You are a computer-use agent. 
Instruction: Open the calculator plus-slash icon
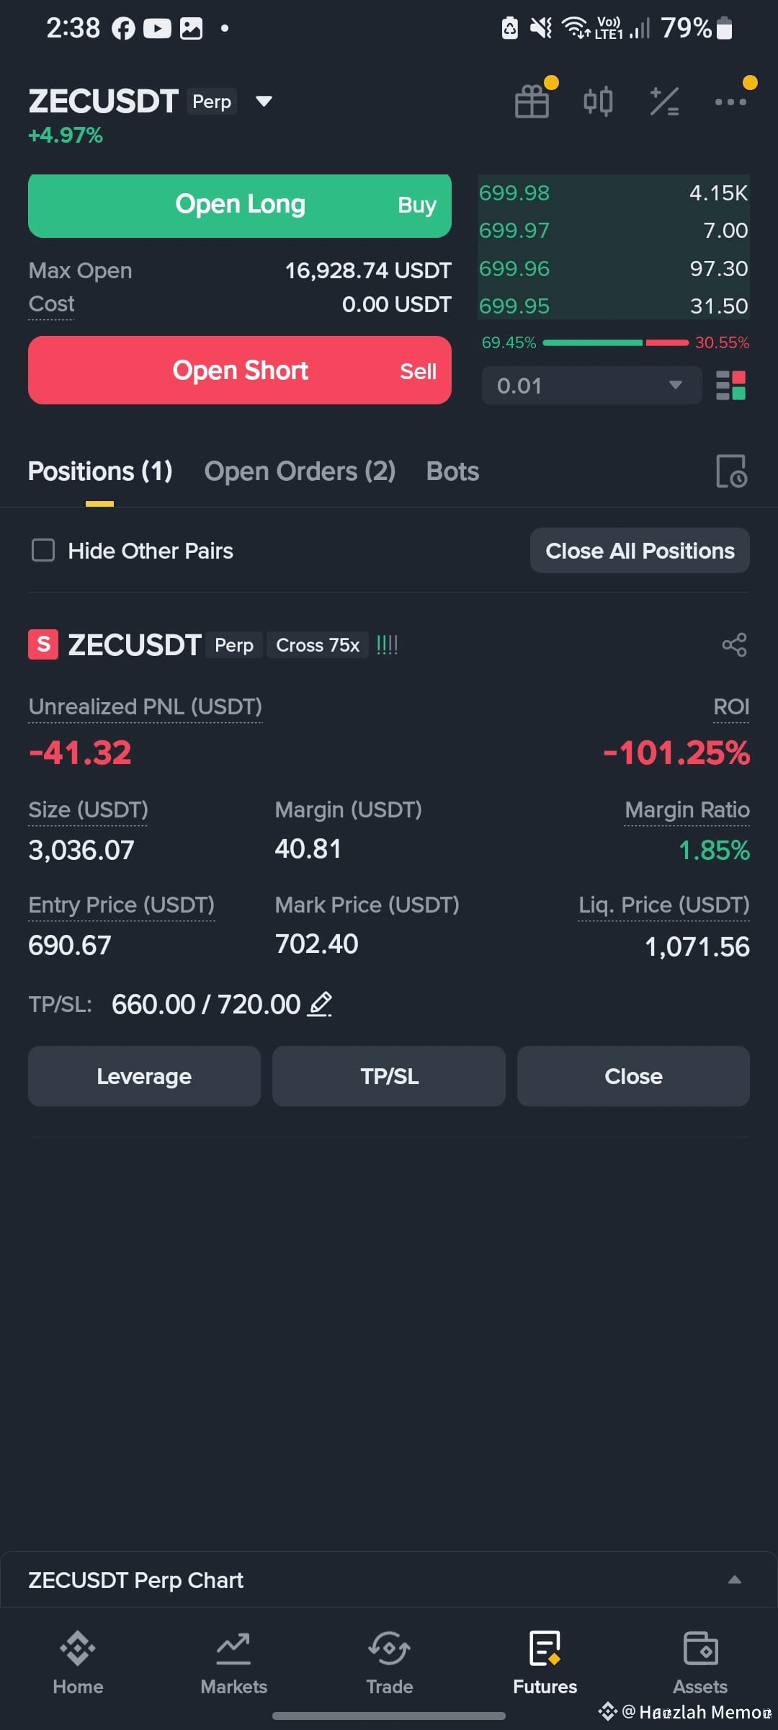point(664,101)
